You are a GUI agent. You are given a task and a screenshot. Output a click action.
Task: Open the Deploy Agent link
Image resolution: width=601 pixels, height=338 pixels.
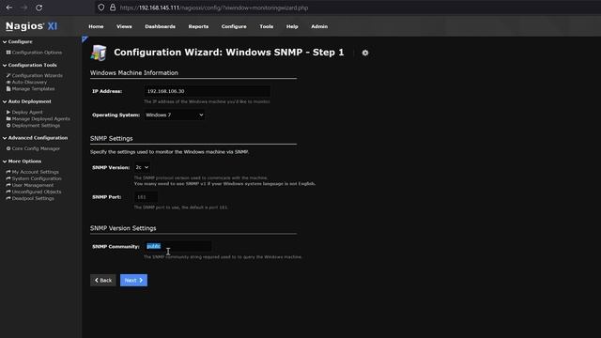(x=27, y=112)
